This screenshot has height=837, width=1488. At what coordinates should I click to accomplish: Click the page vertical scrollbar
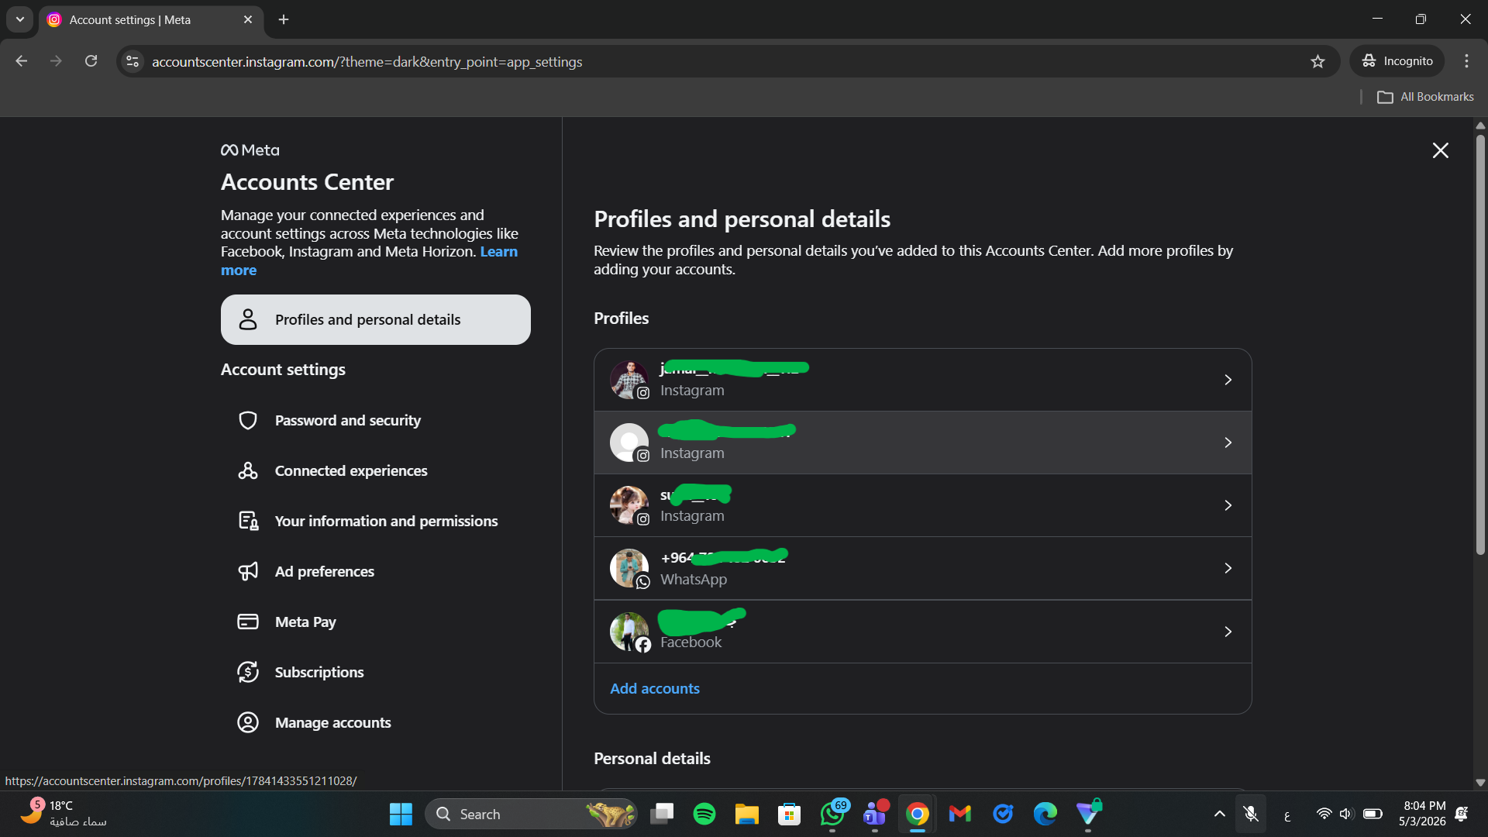tap(1480, 345)
